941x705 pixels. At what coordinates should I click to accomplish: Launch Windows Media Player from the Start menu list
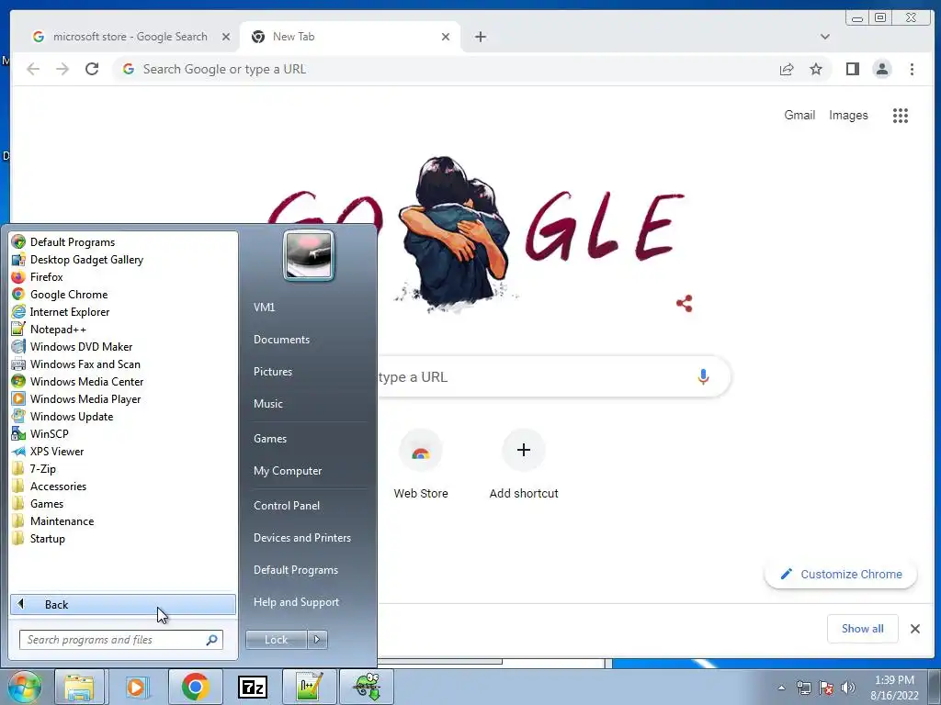76,398
